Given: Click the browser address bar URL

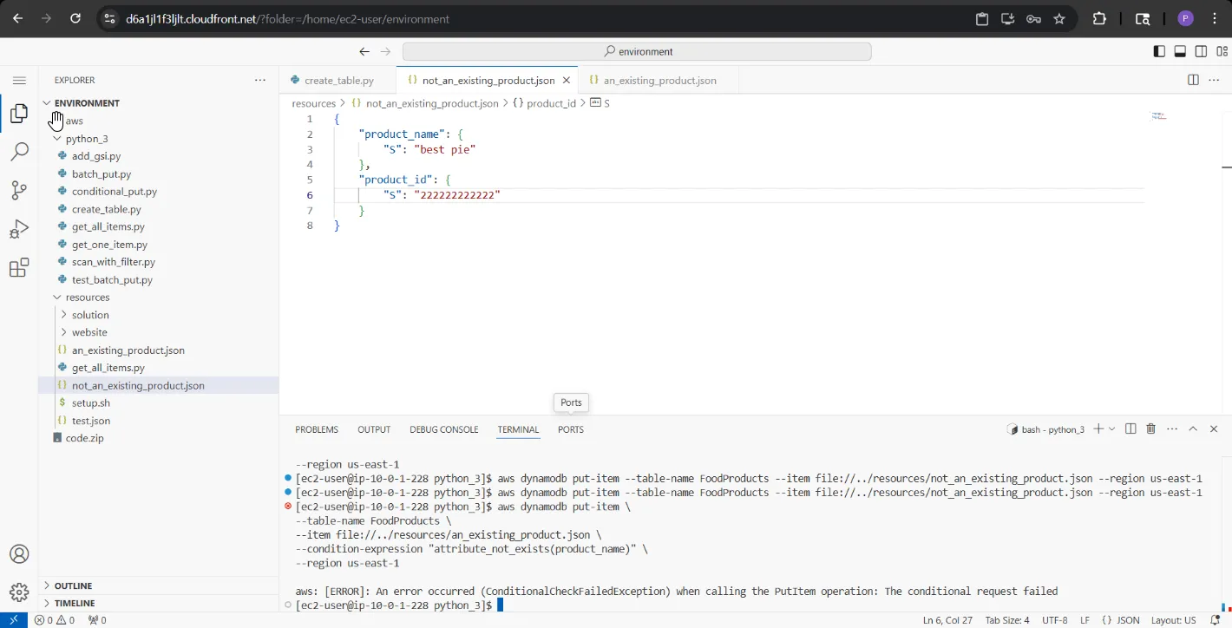Looking at the screenshot, I should pos(287,18).
